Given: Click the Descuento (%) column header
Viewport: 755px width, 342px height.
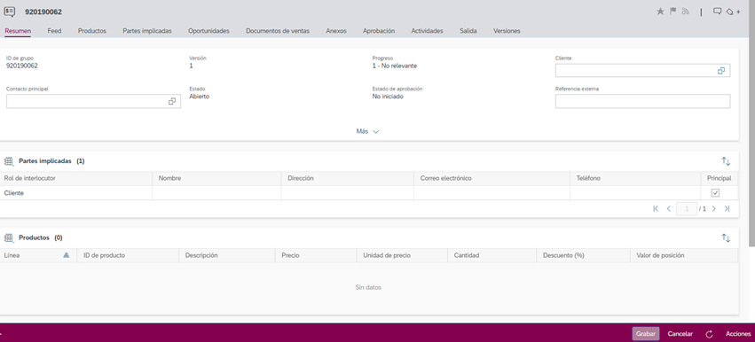Looking at the screenshot, I should [583, 255].
